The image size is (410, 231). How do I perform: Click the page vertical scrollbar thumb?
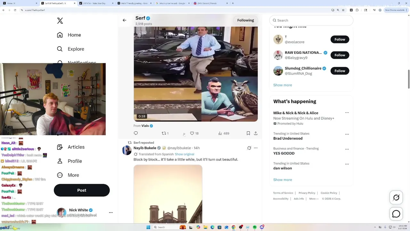[408, 79]
